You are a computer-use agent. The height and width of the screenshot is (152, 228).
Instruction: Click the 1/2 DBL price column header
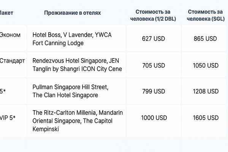[x=153, y=16]
